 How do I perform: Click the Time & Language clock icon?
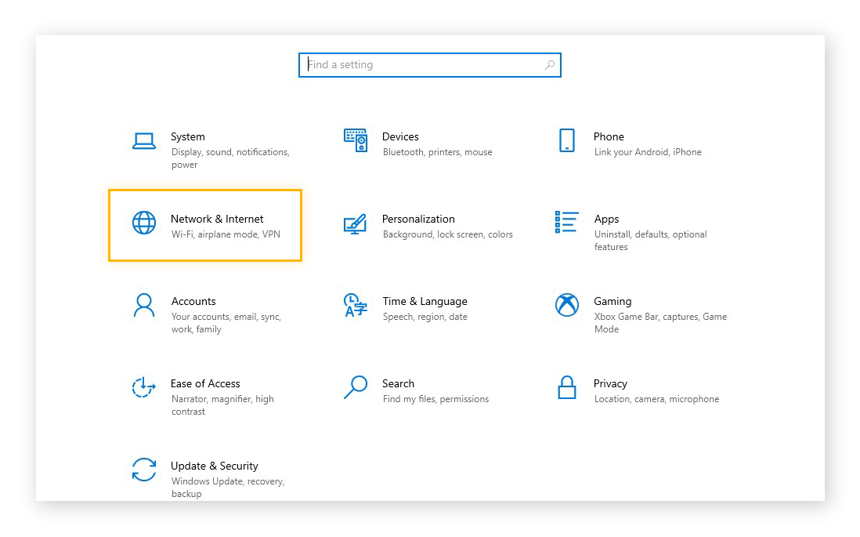pos(356,305)
